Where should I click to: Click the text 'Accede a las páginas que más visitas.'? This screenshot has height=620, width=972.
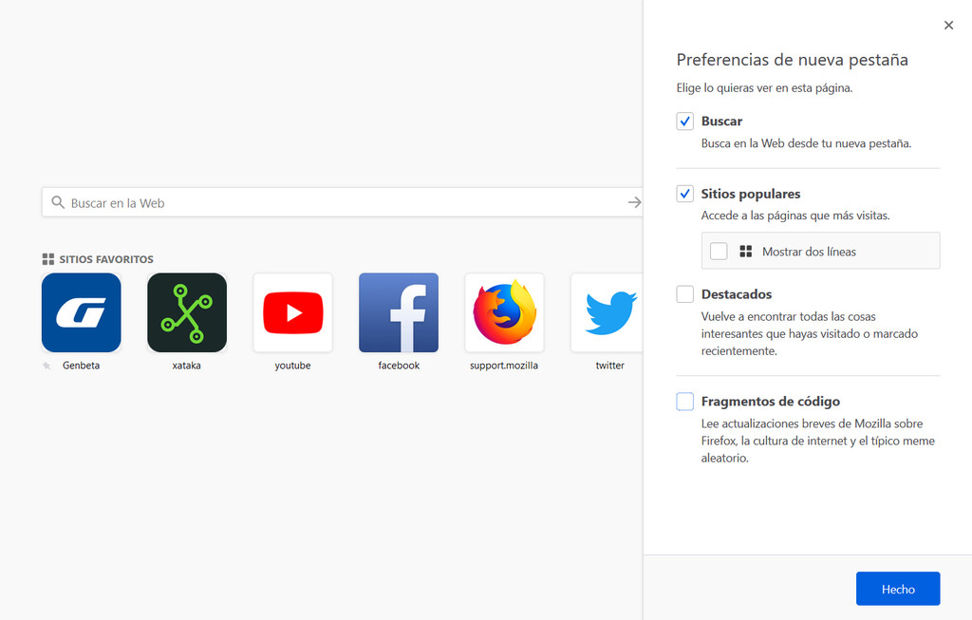pyautogui.click(x=795, y=216)
